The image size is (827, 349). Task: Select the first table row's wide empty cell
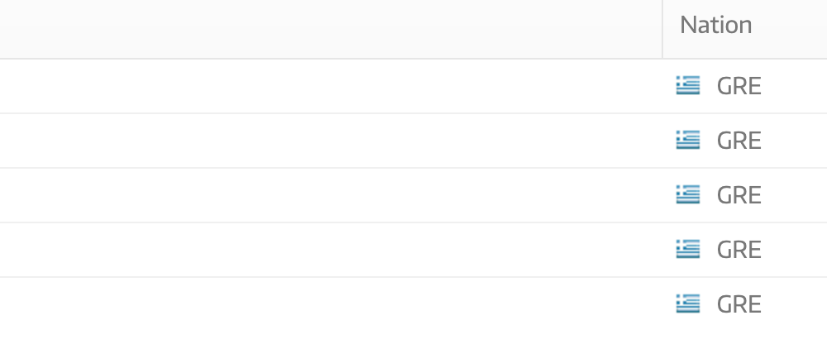click(x=331, y=86)
